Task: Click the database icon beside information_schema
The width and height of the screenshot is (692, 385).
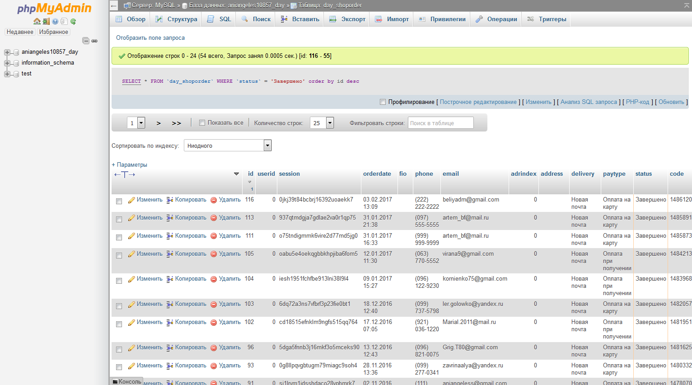Action: 16,63
